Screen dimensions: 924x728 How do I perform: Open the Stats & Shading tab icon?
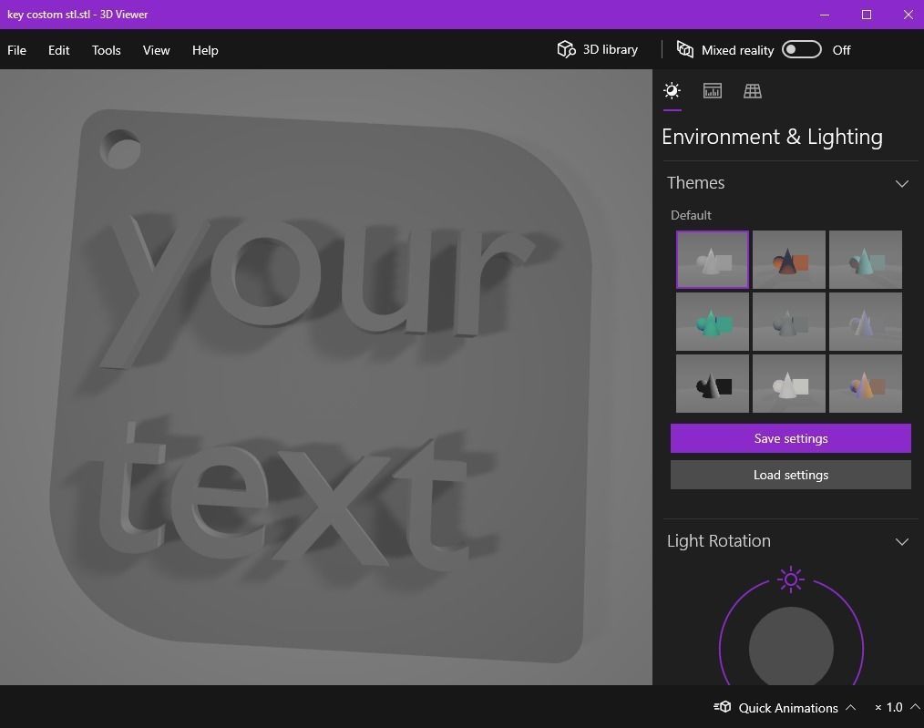click(x=712, y=91)
